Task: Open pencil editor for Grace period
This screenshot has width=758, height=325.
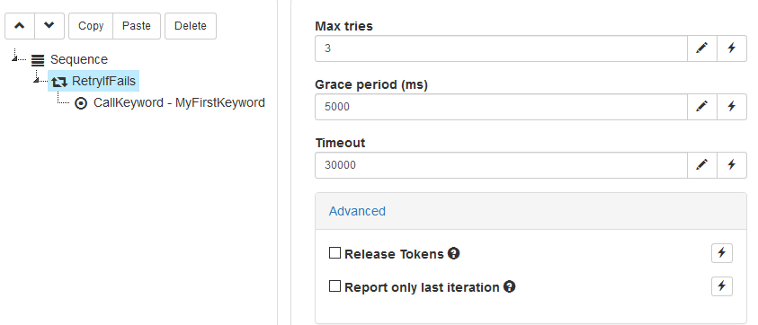Action: 702,107
